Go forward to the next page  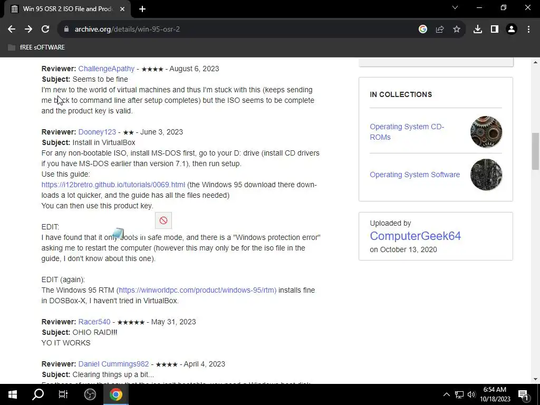click(28, 30)
